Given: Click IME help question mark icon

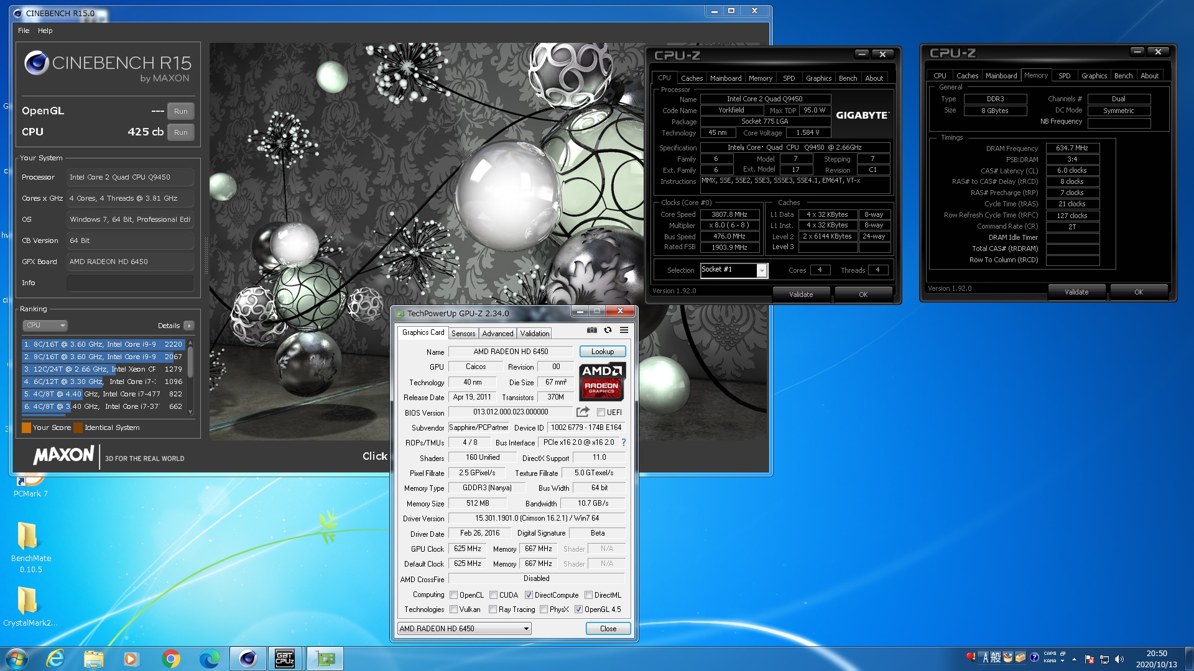Looking at the screenshot, I should coord(1034,657).
